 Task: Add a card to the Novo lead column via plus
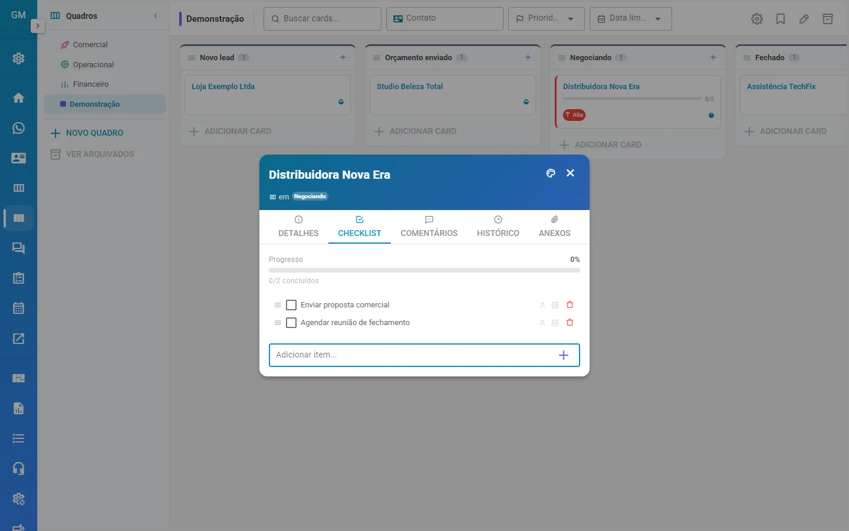click(x=343, y=57)
